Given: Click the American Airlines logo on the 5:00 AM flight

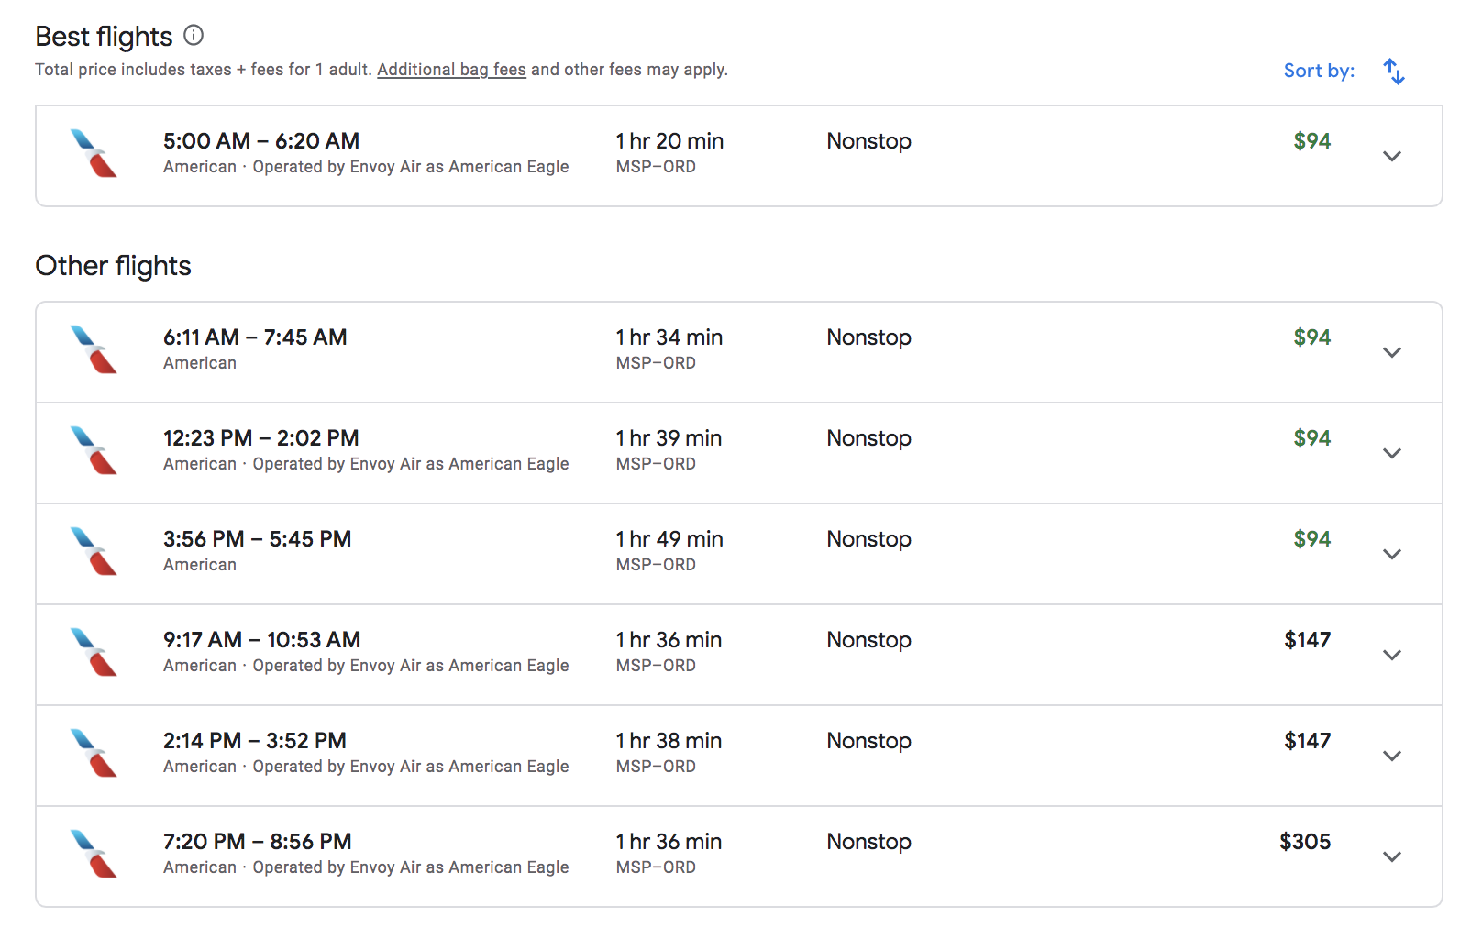Looking at the screenshot, I should tap(92, 154).
